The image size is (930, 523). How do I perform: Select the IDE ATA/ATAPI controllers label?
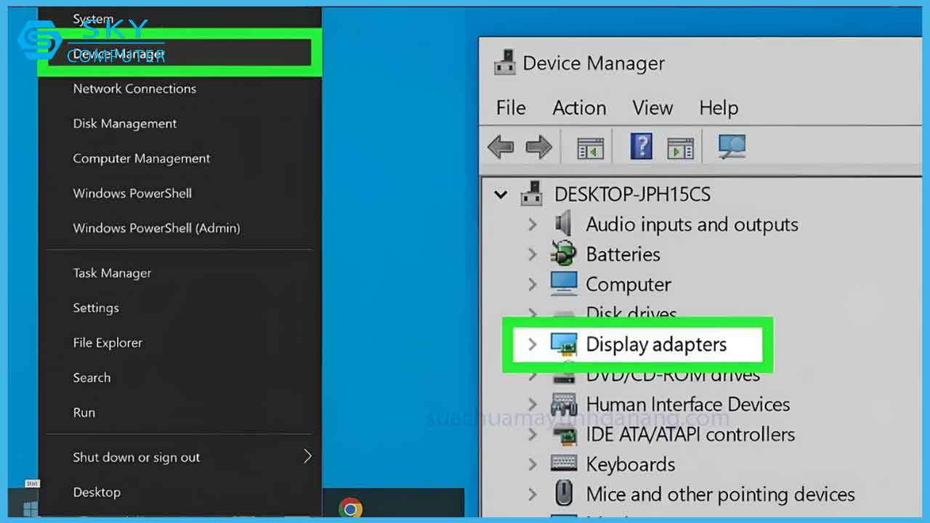click(690, 434)
